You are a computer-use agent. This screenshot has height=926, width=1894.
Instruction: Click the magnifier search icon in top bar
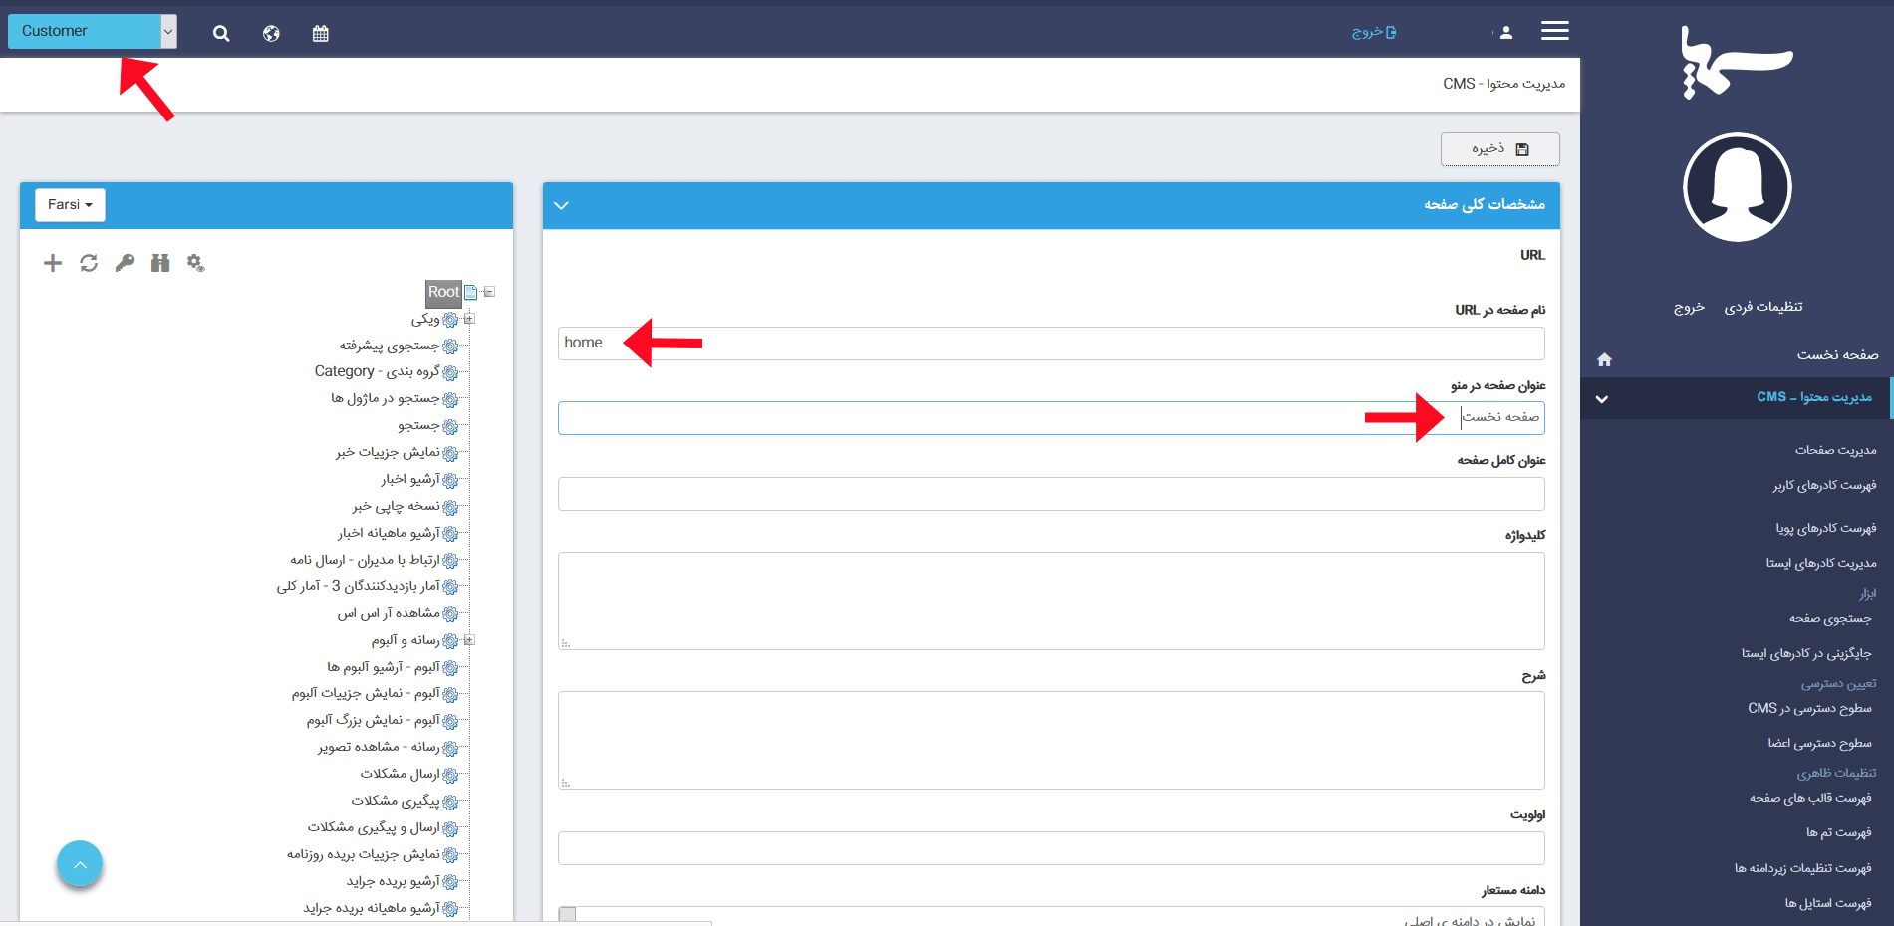221,34
